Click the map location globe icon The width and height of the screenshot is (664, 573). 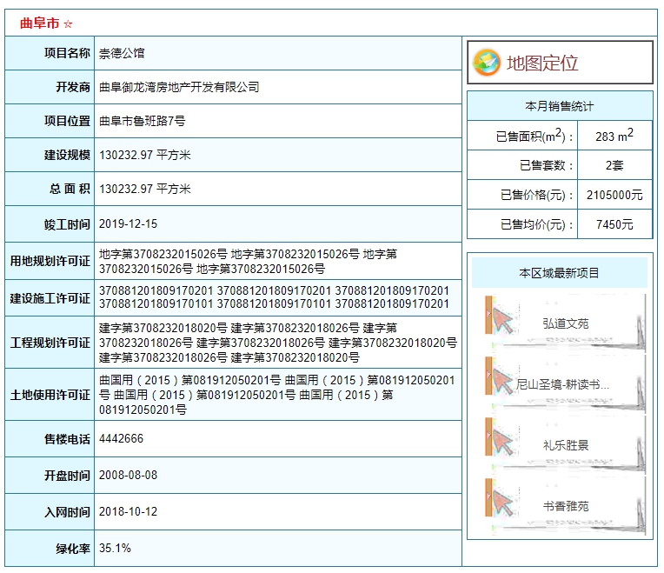(x=486, y=63)
